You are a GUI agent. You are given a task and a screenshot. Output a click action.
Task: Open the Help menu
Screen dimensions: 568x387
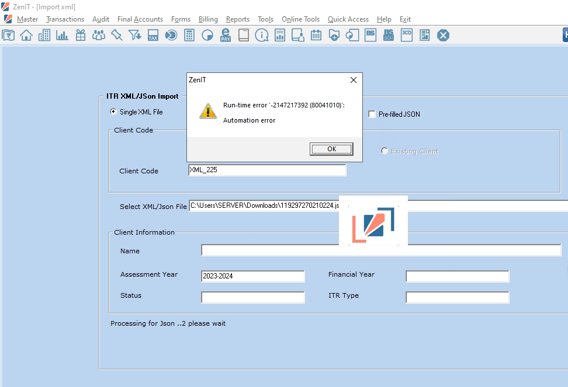coord(384,19)
